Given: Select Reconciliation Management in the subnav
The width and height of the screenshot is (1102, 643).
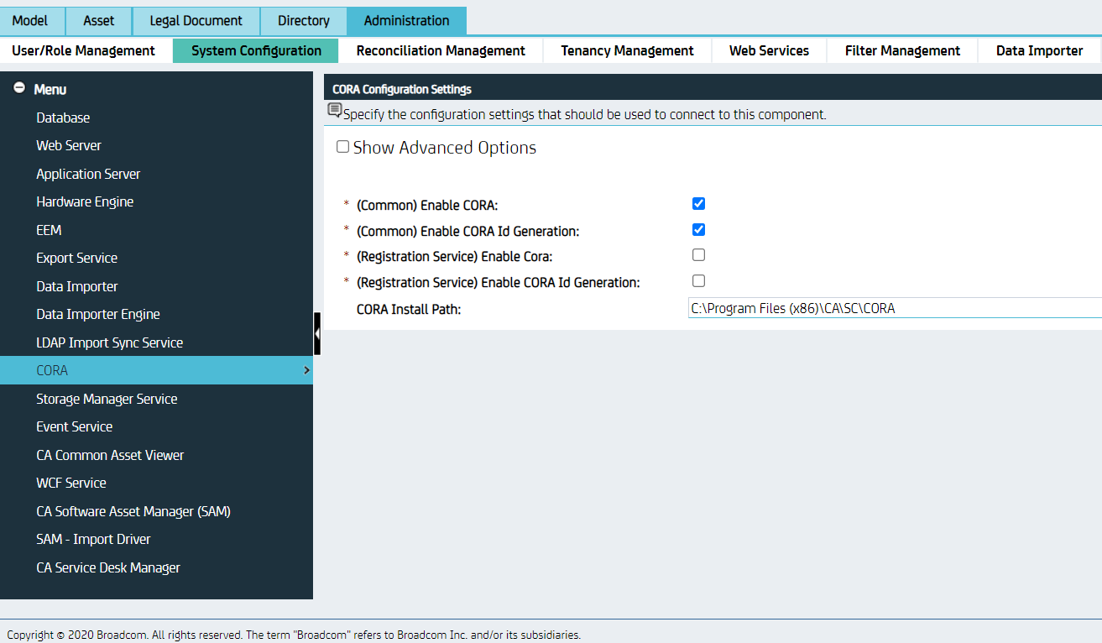Looking at the screenshot, I should pyautogui.click(x=441, y=50).
